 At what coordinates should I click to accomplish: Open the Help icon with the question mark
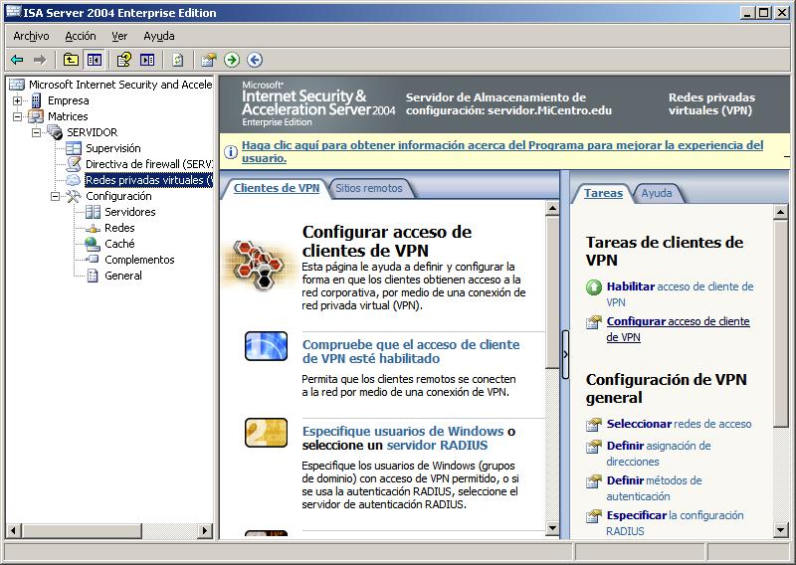[x=124, y=60]
